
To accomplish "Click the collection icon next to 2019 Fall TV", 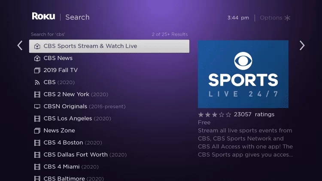I will point(37,70).
